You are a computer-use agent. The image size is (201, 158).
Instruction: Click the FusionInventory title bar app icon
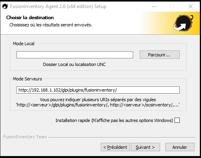(x=5, y=6)
